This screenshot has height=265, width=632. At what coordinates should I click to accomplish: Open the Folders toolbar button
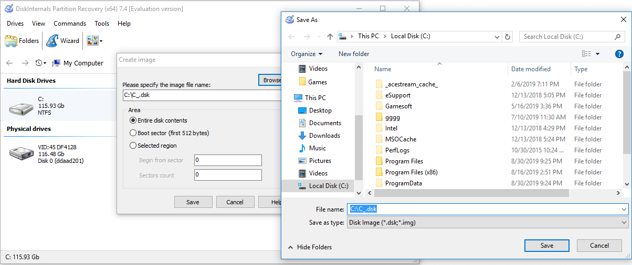point(22,41)
